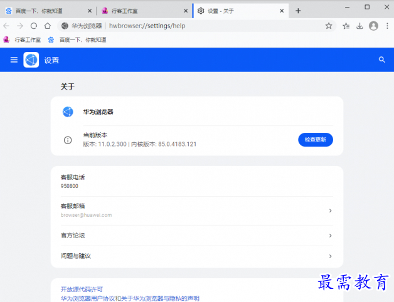Close the 百度一下 tab
The image size is (394, 302).
coord(90,11)
